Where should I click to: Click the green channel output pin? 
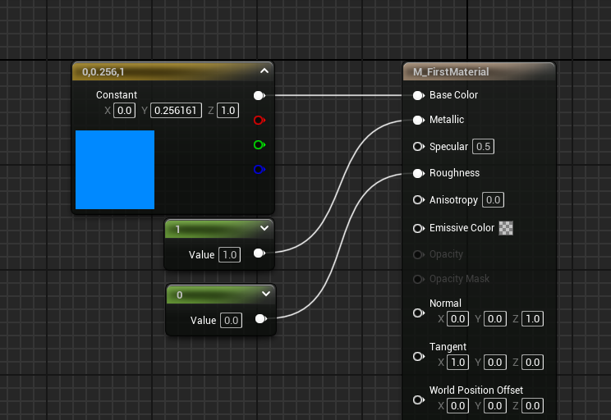260,145
